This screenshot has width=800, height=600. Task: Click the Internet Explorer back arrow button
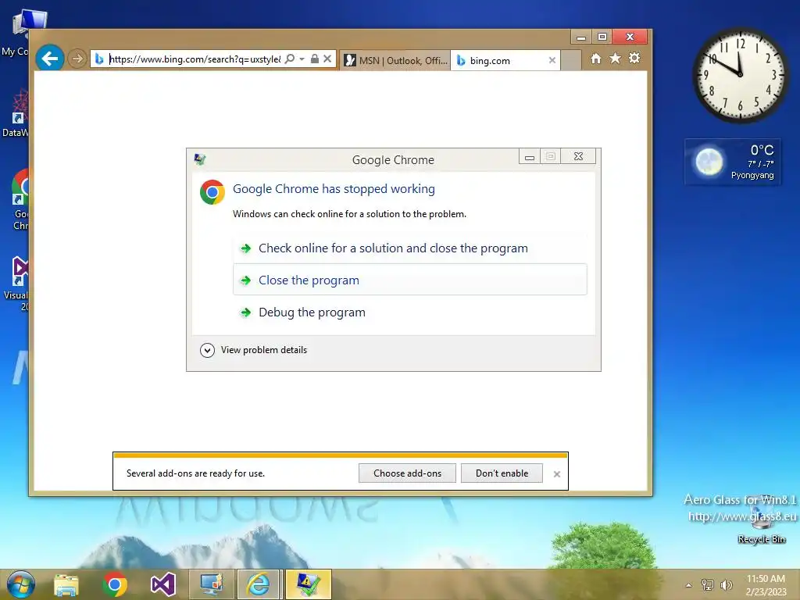[49, 59]
